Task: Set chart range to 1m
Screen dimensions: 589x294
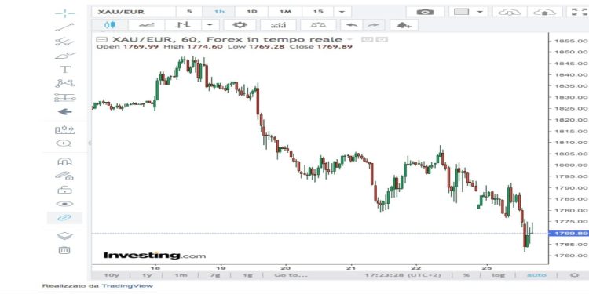Action: [181, 275]
